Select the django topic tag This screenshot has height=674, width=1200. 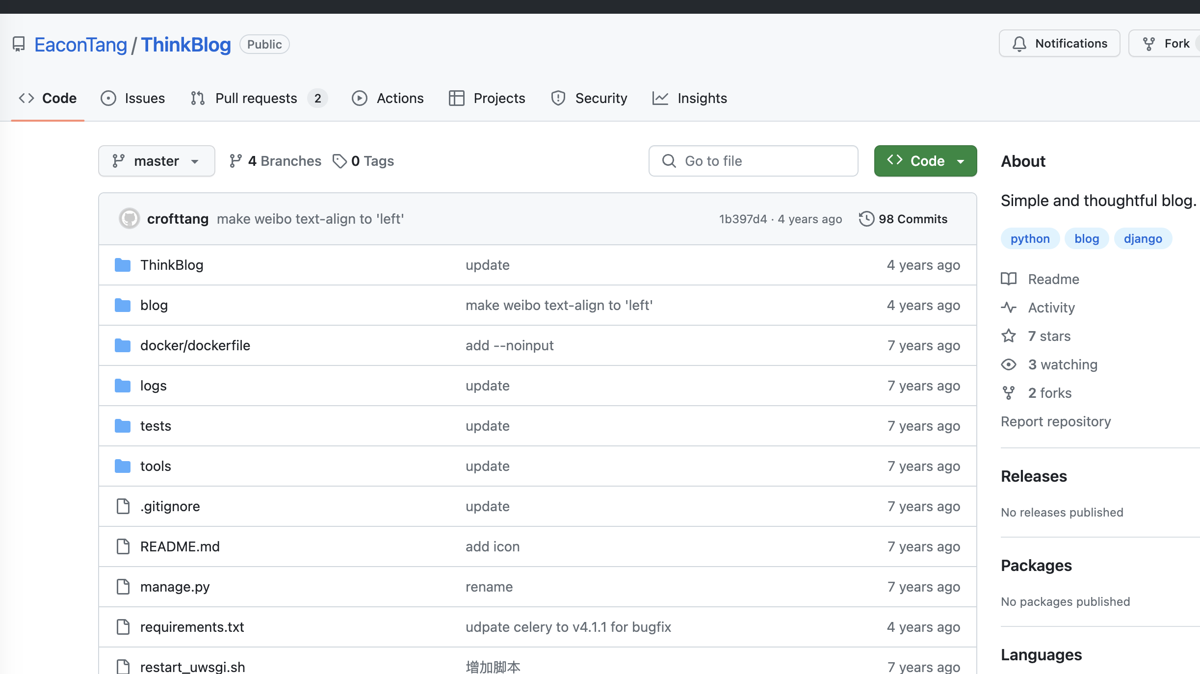pos(1143,239)
